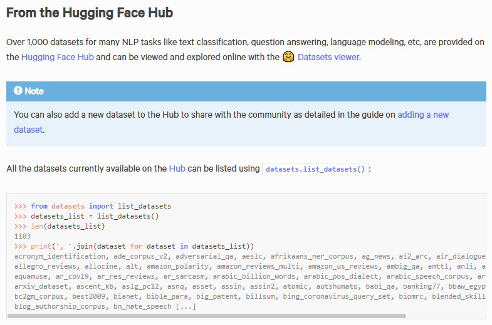Click 'list_datasets' in the import line
Image resolution: width=492 pixels, height=325 pixels.
click(x=144, y=206)
